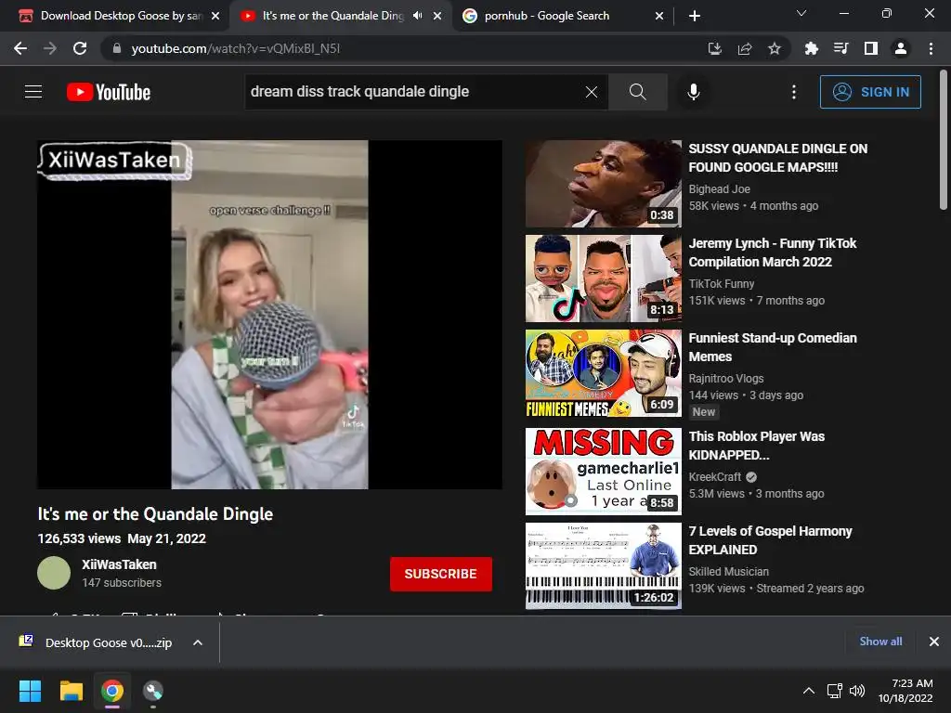951x713 pixels.
Task: Subscribe to XiiWasTaken channel
Action: pos(441,574)
